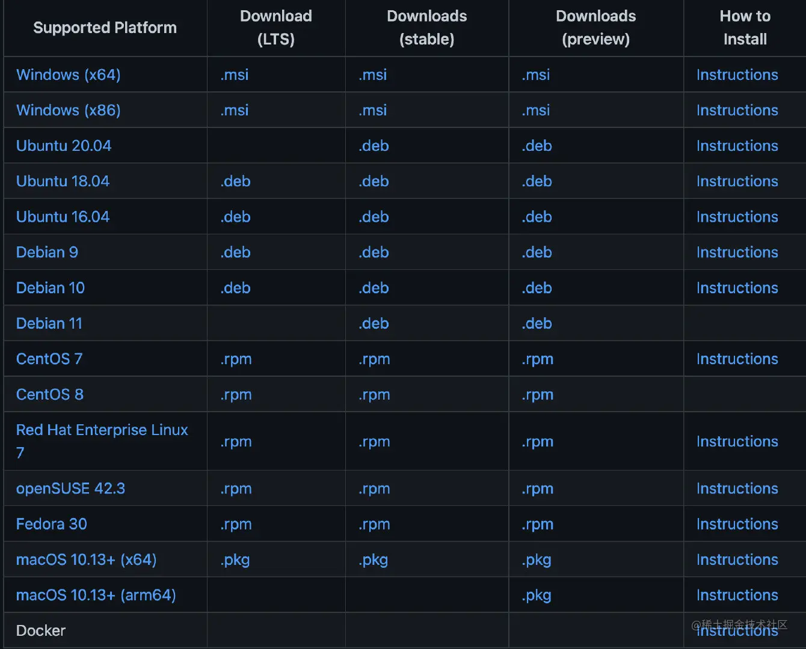Open the Fedora 30 platform link
Image resolution: width=806 pixels, height=649 pixels.
pos(52,523)
